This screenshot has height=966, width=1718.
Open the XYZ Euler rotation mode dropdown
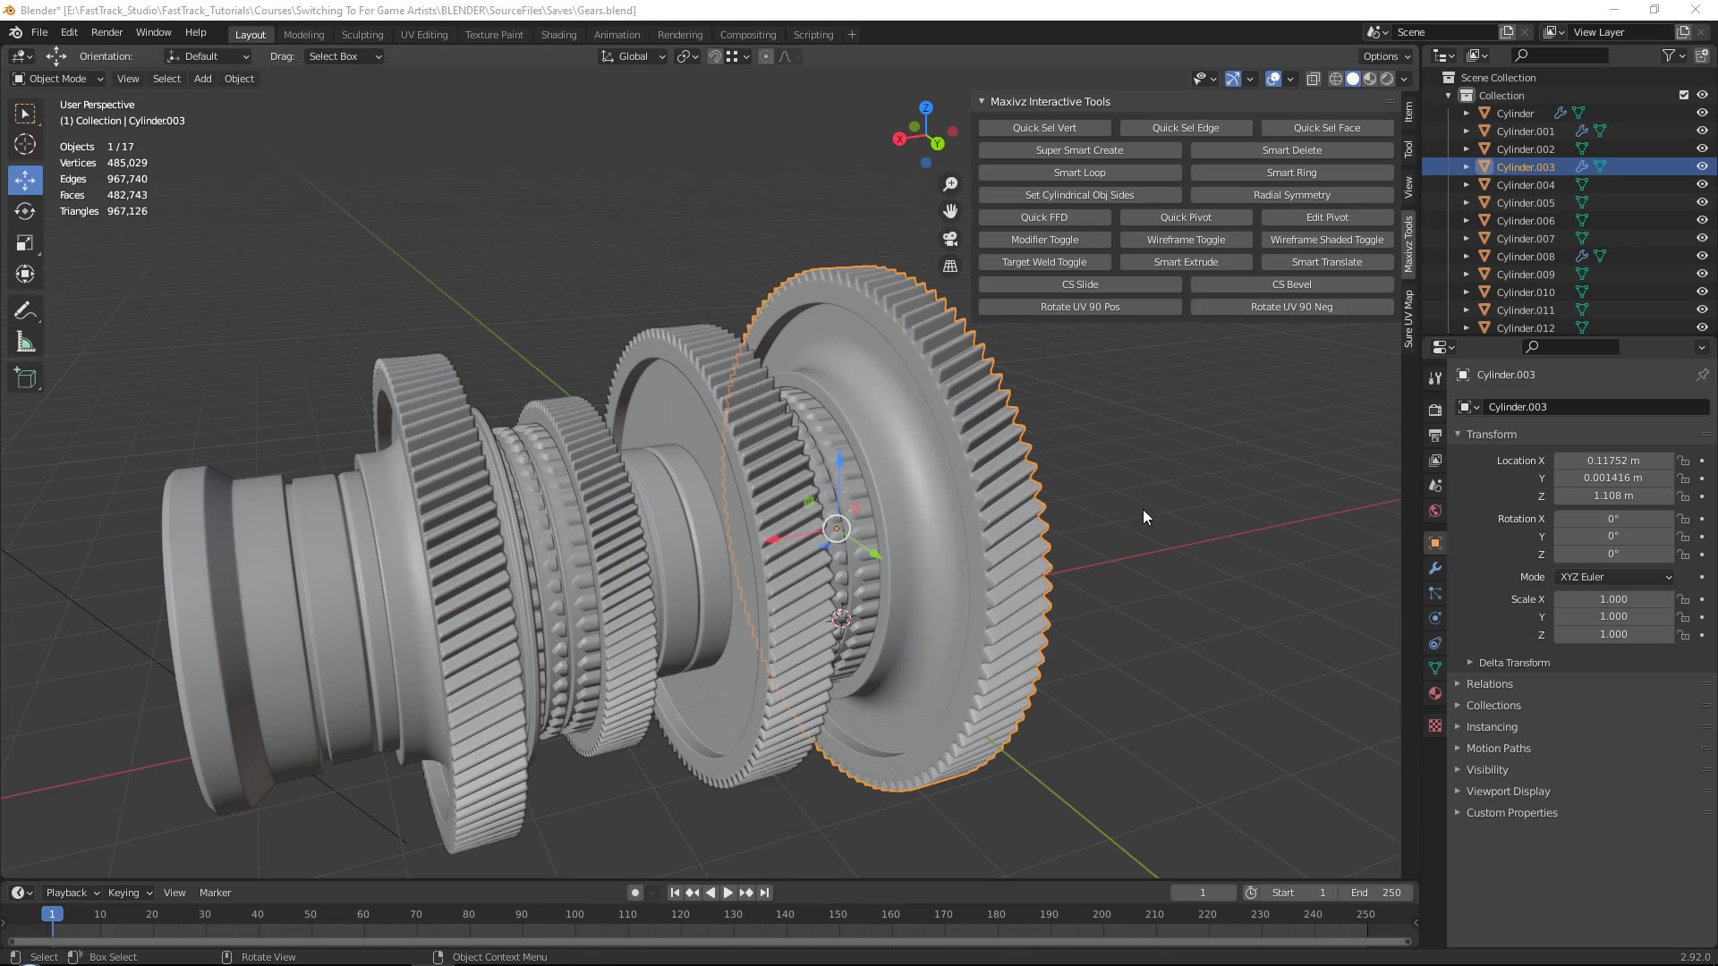pos(1615,577)
